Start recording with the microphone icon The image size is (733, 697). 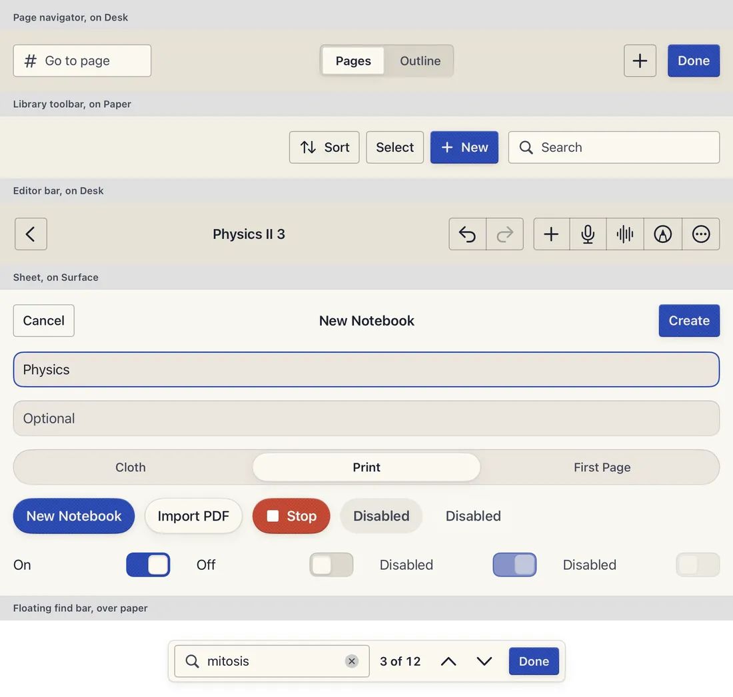pos(588,234)
